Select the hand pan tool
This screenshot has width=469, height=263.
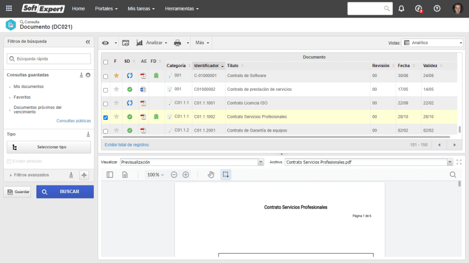tap(211, 174)
